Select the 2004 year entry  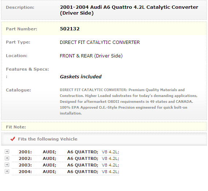tap(25, 172)
